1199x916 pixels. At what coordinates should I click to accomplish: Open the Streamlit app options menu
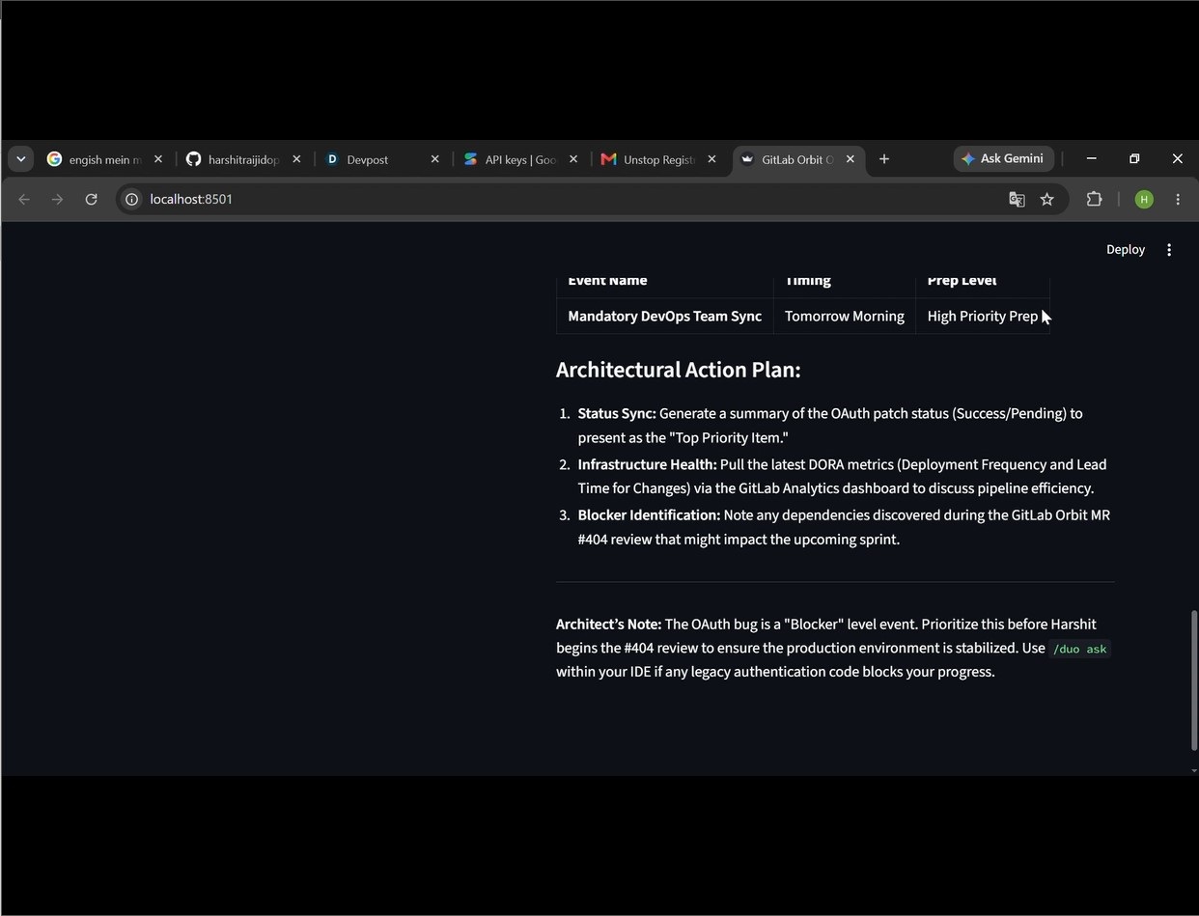[x=1169, y=249]
